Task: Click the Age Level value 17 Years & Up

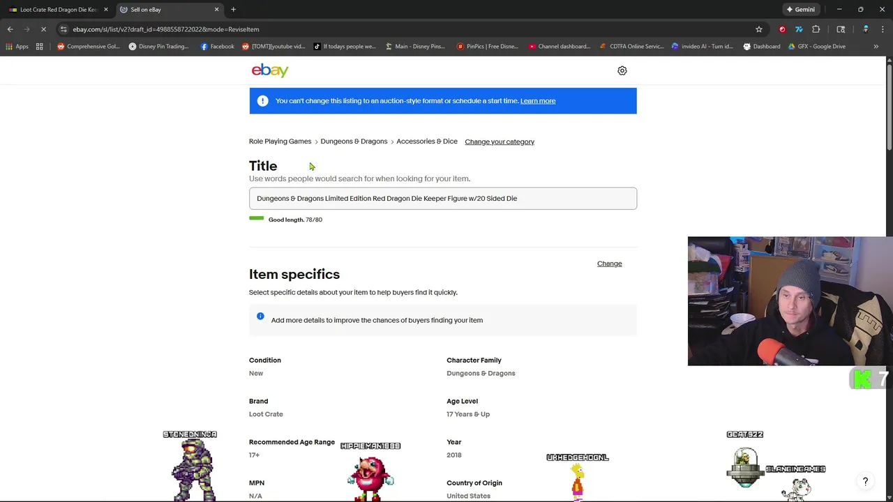Action: tap(468, 414)
